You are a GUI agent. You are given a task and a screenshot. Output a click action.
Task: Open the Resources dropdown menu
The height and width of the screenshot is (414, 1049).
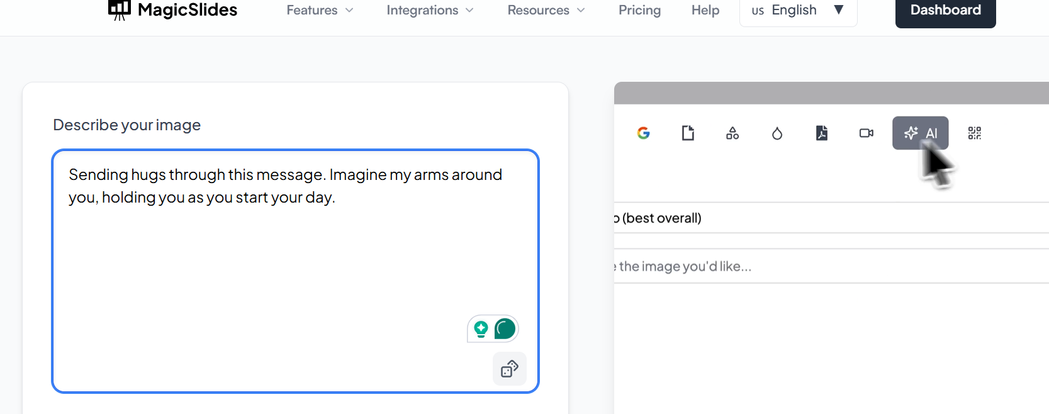tap(546, 10)
